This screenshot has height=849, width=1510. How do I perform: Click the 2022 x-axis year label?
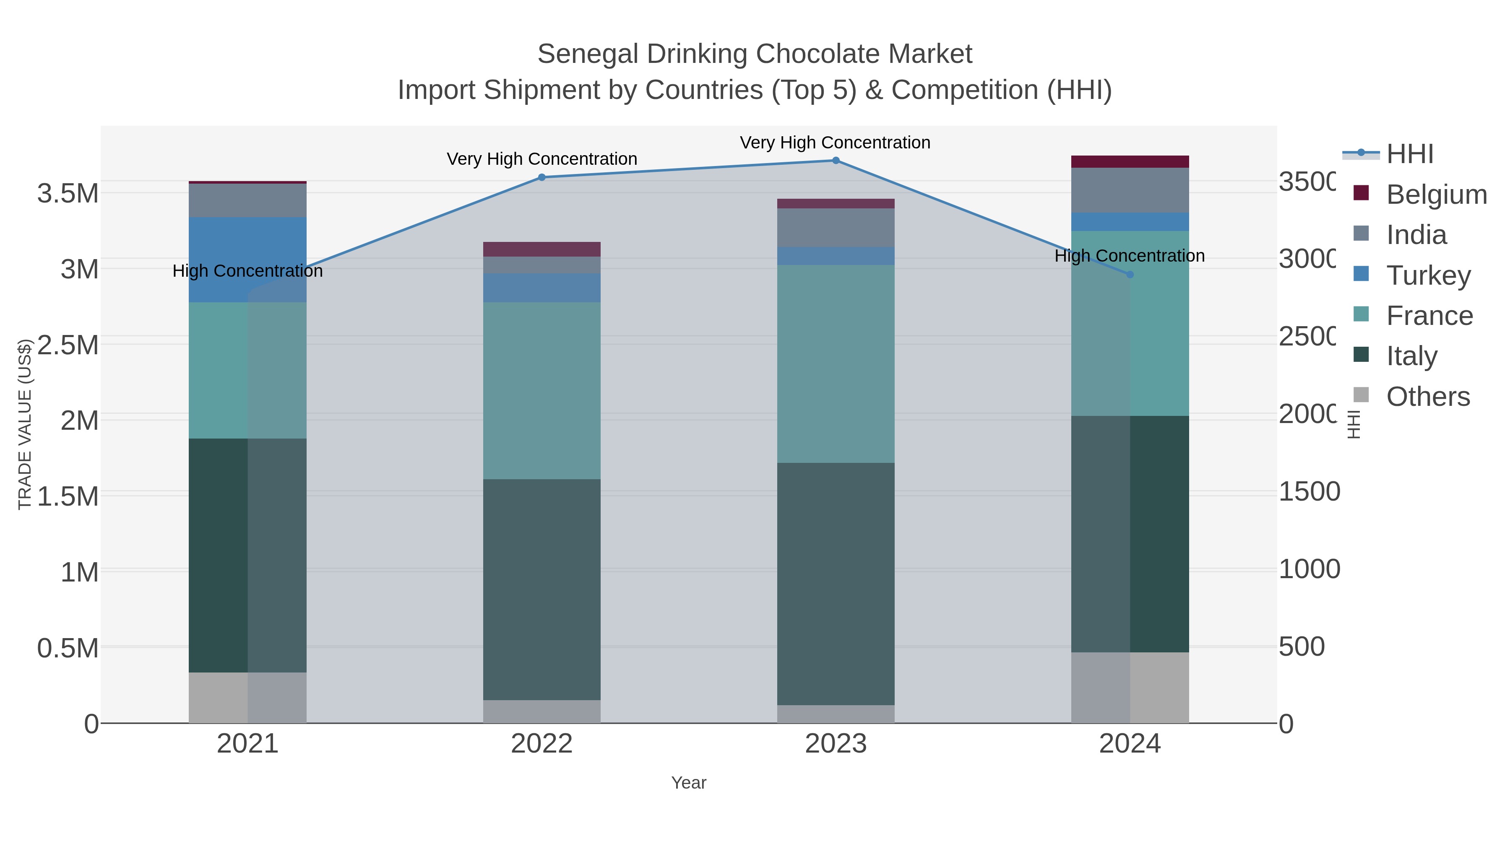pyautogui.click(x=542, y=744)
